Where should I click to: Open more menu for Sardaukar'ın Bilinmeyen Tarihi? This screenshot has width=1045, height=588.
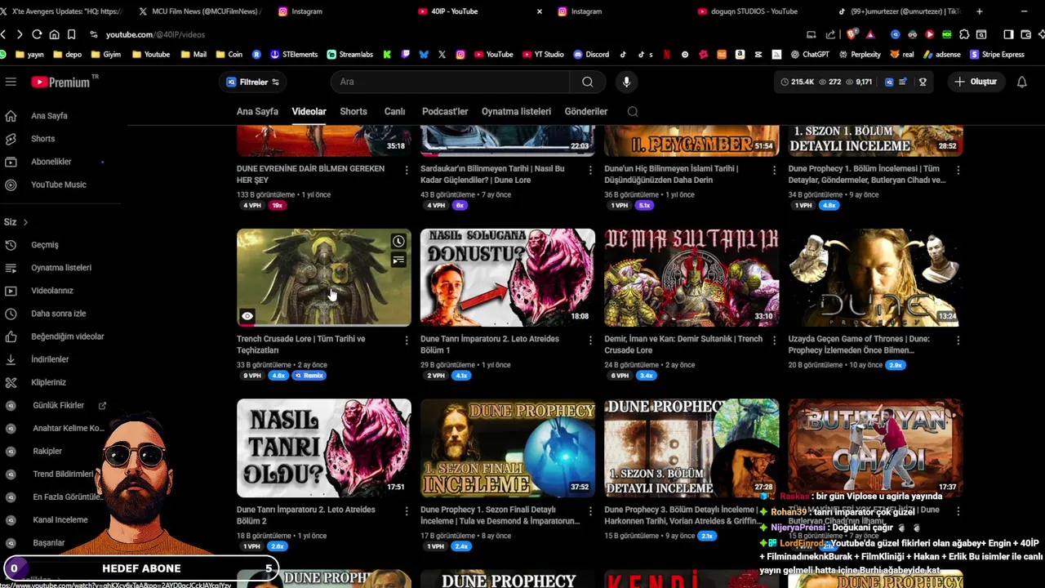coord(590,170)
